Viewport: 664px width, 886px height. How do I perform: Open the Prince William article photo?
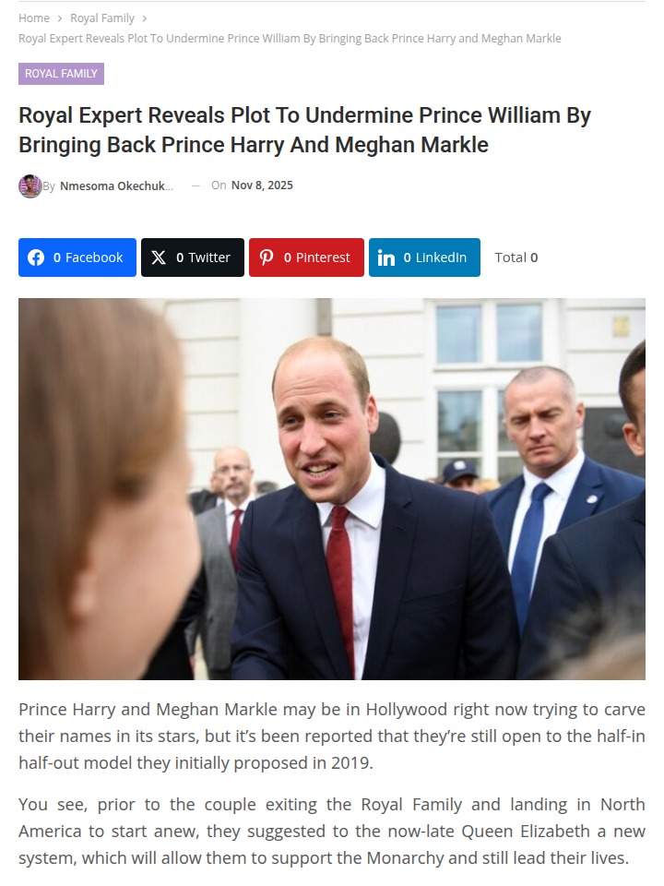332,489
